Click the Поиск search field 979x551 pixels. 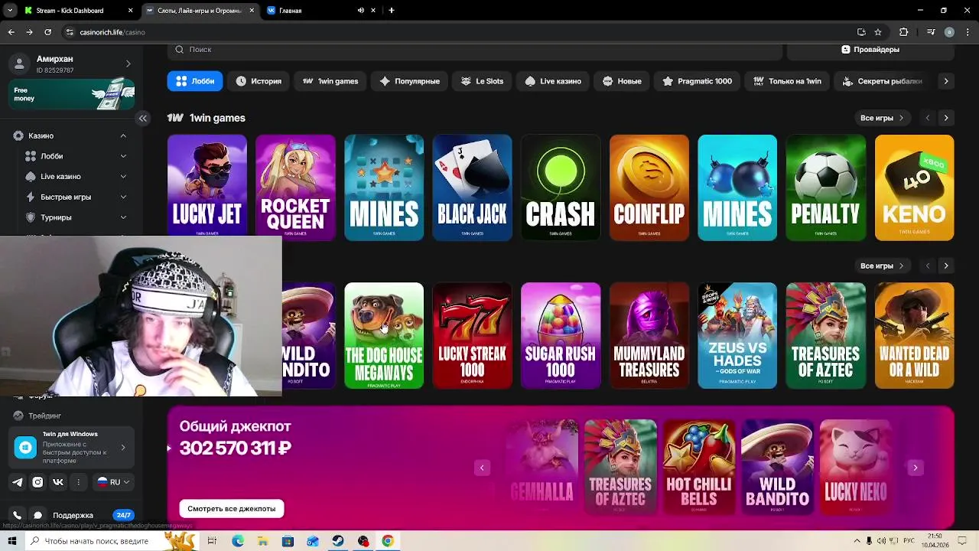click(x=474, y=50)
